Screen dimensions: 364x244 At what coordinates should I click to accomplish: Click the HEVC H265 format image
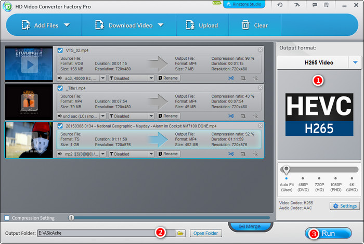[319, 114]
